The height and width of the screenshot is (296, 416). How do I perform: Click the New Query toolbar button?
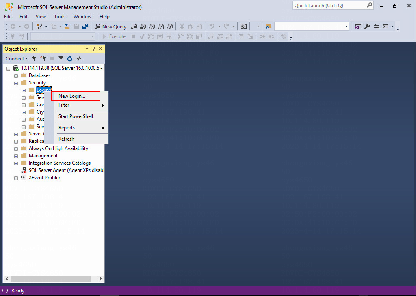(110, 26)
